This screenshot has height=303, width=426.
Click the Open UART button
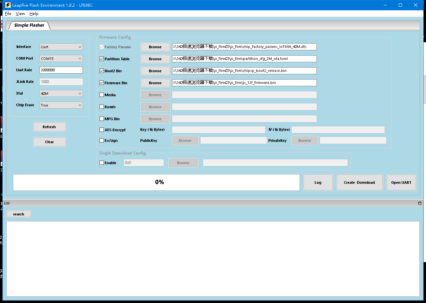(401, 182)
